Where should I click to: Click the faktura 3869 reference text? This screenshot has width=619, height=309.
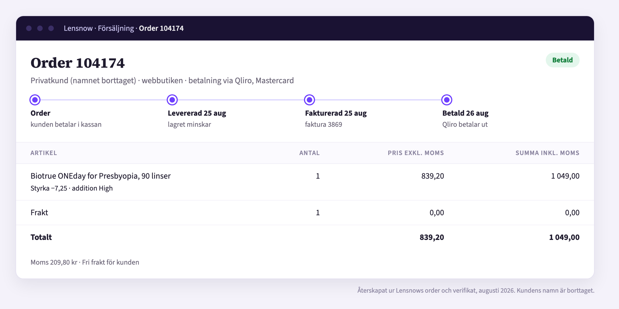(x=323, y=124)
